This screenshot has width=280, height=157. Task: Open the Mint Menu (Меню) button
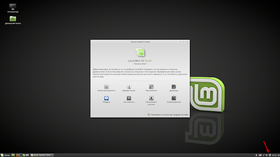(5, 155)
